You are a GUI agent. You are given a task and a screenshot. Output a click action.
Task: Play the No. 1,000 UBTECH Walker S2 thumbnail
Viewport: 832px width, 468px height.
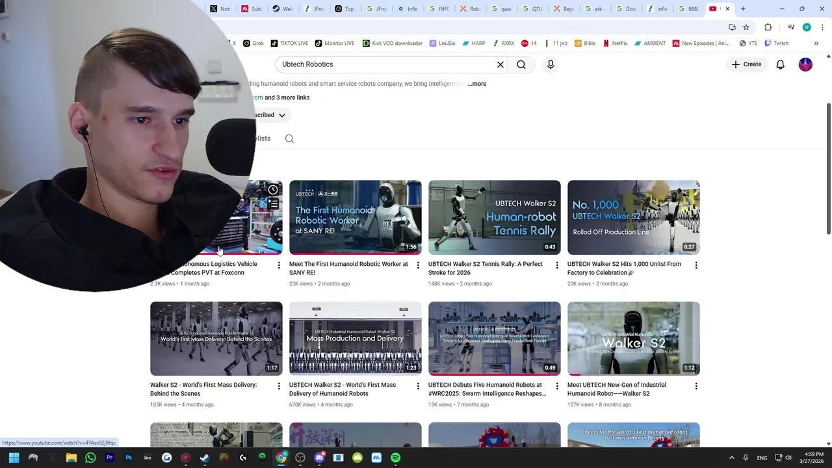(633, 217)
